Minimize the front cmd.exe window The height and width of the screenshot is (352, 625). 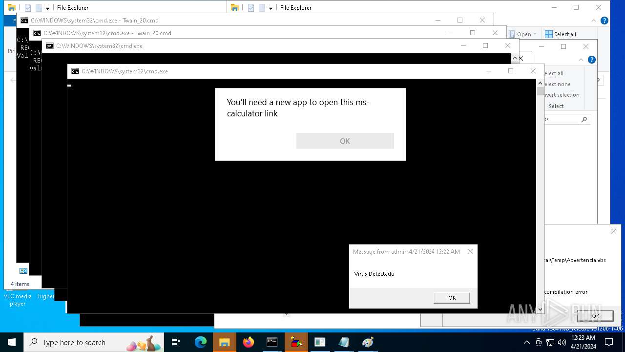click(x=488, y=71)
